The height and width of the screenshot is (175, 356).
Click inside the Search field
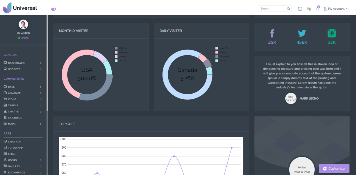click(x=273, y=9)
